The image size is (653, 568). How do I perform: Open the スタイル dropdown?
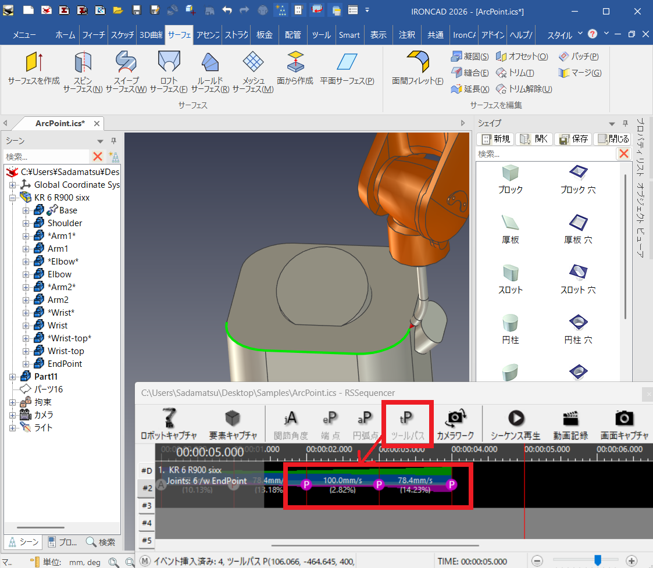tap(564, 35)
